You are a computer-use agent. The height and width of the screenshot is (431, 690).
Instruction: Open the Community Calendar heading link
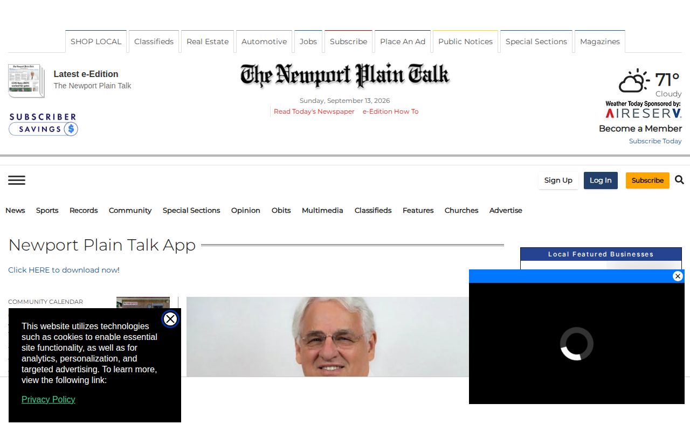coord(45,302)
